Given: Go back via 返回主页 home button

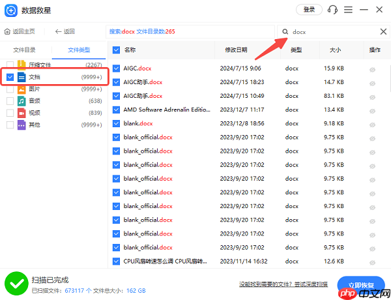Looking at the screenshot, I should pyautogui.click(x=20, y=31).
